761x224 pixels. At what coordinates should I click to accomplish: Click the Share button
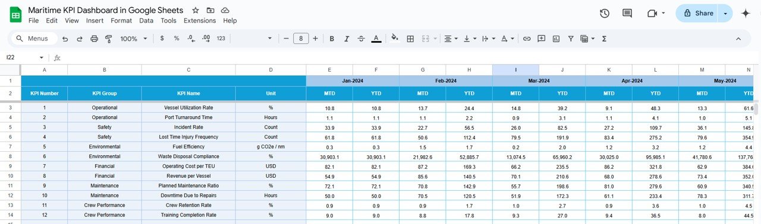(697, 13)
